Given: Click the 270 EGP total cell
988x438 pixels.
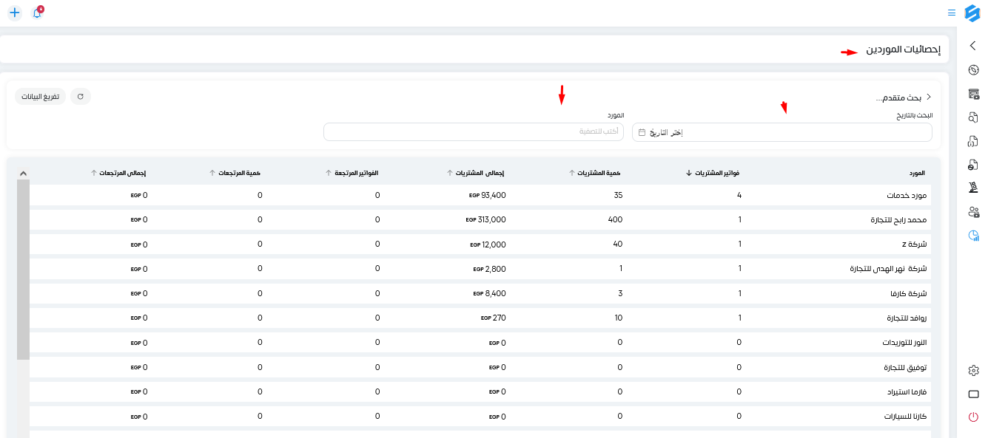Looking at the screenshot, I should coord(494,318).
